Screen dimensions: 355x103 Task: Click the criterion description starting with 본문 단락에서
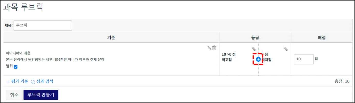click(55, 59)
